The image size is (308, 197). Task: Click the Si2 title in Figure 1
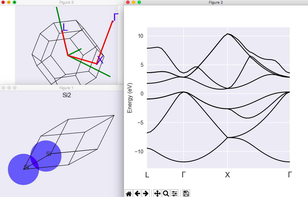click(x=66, y=95)
